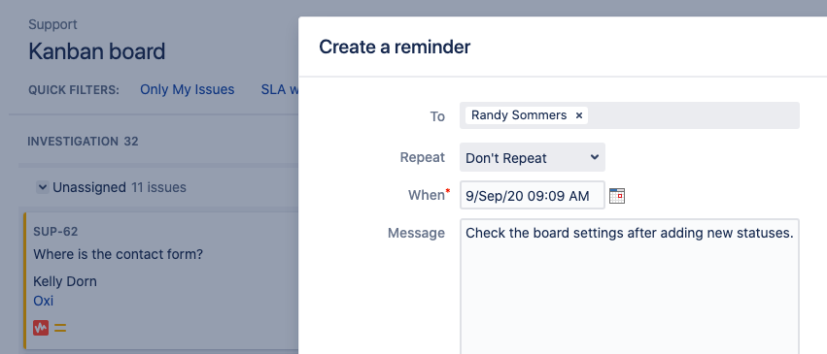
Task: Open the Oxi link on the card
Action: 44,301
